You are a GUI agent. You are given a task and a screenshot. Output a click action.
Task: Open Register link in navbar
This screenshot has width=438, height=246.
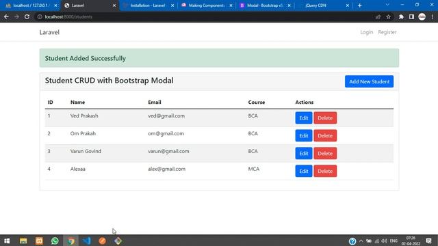pyautogui.click(x=387, y=32)
